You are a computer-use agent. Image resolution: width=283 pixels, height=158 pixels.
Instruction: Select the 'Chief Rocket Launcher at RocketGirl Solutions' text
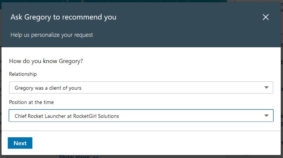tap(67, 116)
